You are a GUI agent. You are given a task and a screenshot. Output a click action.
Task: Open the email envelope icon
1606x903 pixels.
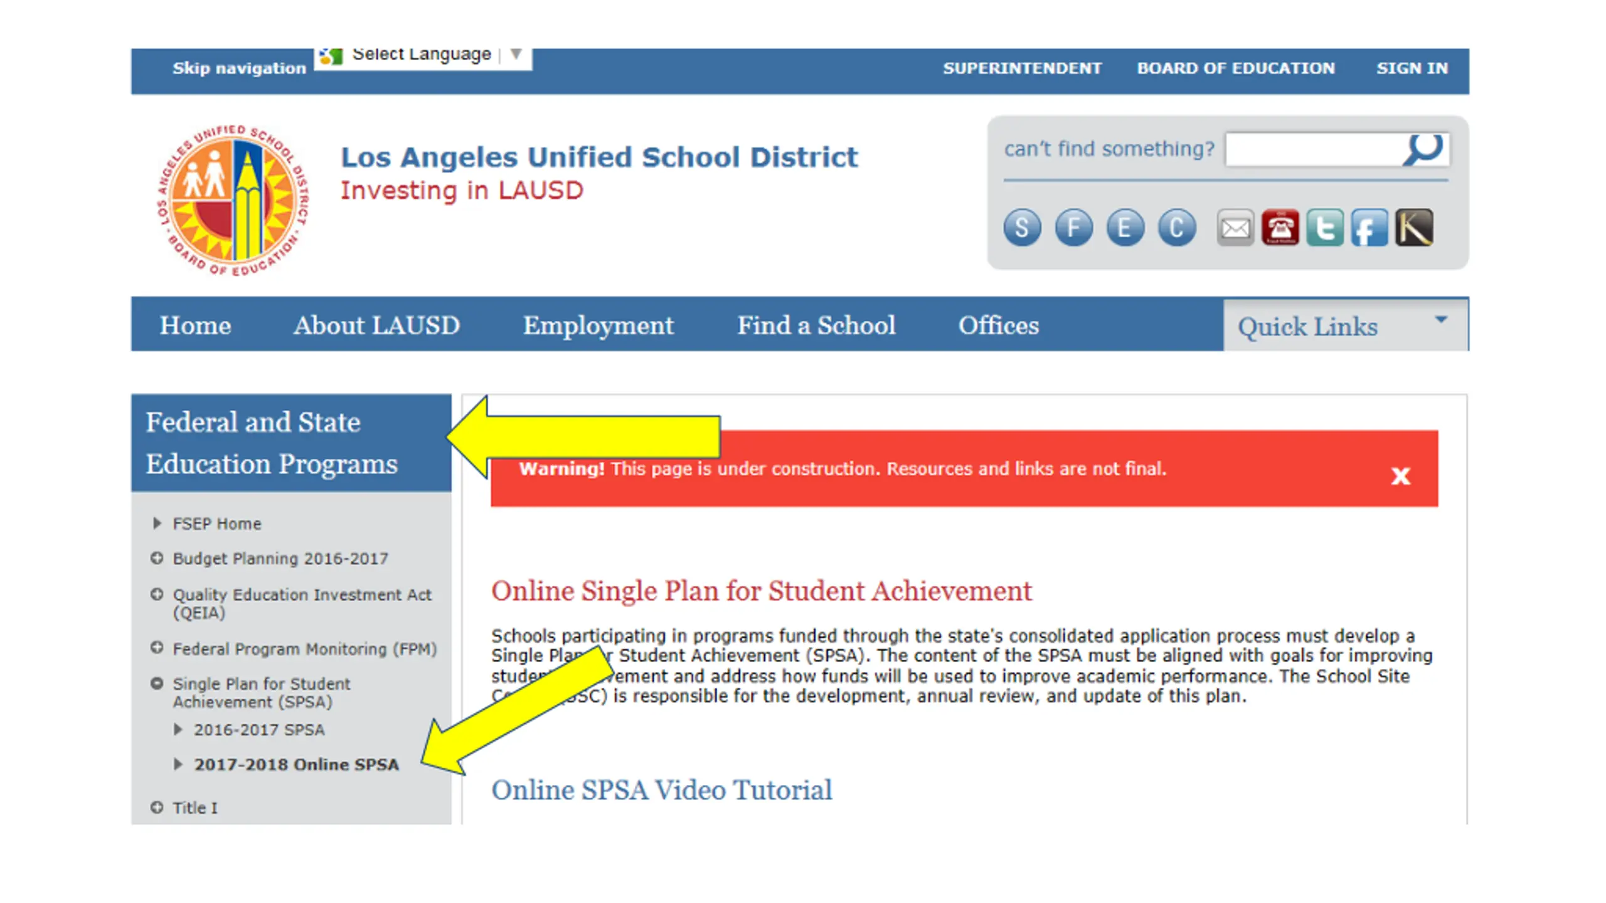click(x=1235, y=228)
